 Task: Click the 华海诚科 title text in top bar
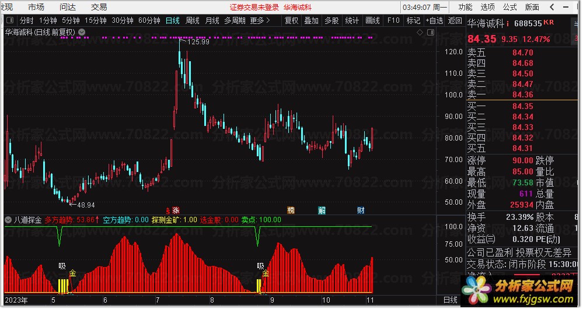(298, 8)
